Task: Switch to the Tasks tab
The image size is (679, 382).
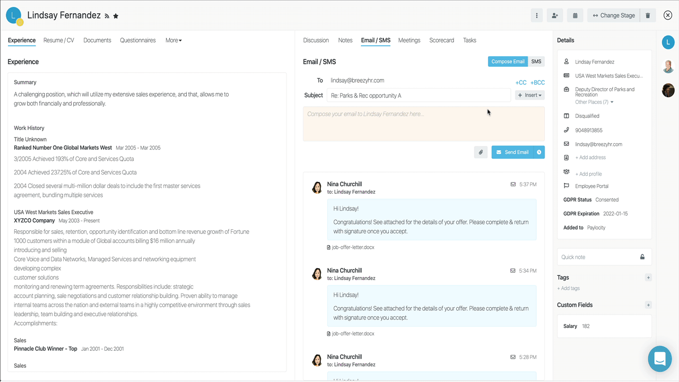Action: (469, 40)
